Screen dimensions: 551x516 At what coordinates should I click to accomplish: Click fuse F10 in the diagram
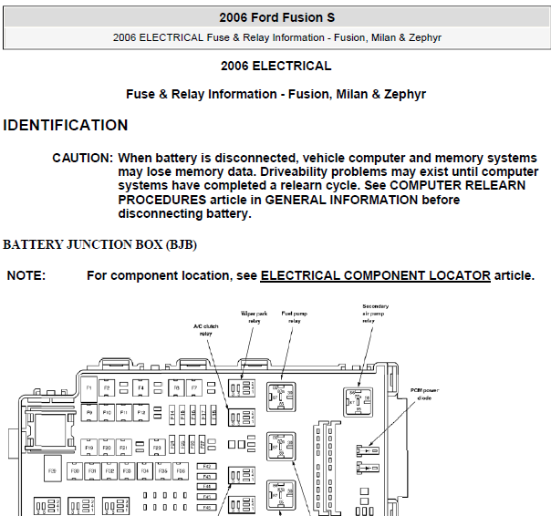pos(107,413)
